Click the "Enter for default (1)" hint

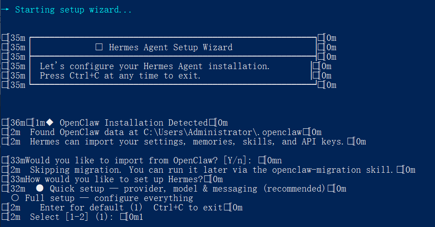(x=91, y=207)
